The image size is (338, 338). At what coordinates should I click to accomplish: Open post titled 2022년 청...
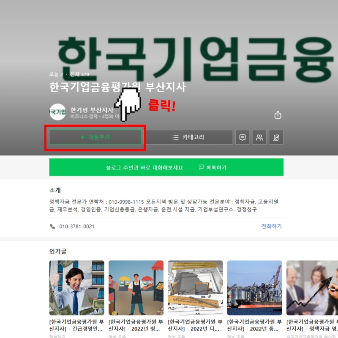[136, 325]
